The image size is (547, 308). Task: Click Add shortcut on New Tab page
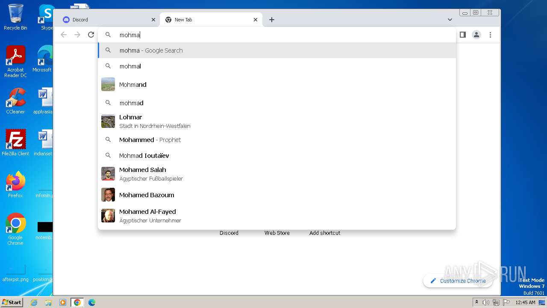pyautogui.click(x=325, y=233)
